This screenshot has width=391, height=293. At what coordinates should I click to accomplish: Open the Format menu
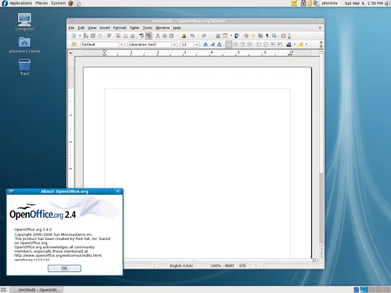click(x=120, y=28)
